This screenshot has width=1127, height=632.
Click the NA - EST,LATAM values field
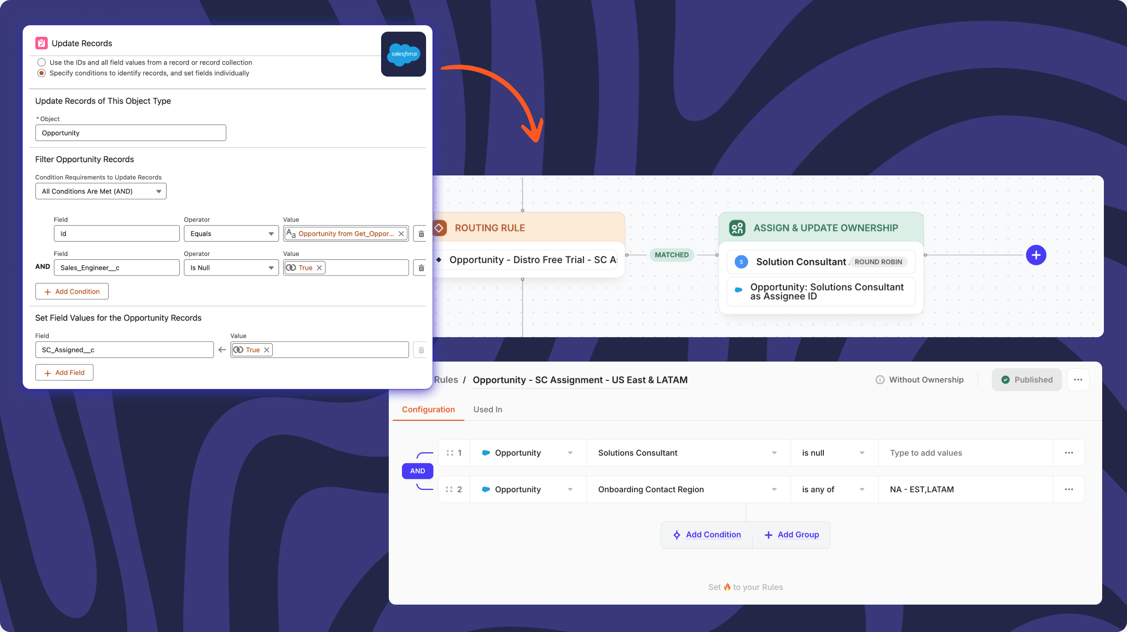click(966, 490)
